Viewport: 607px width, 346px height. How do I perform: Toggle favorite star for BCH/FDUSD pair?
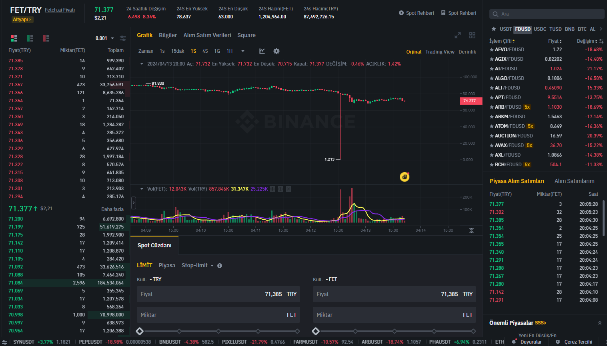491,165
